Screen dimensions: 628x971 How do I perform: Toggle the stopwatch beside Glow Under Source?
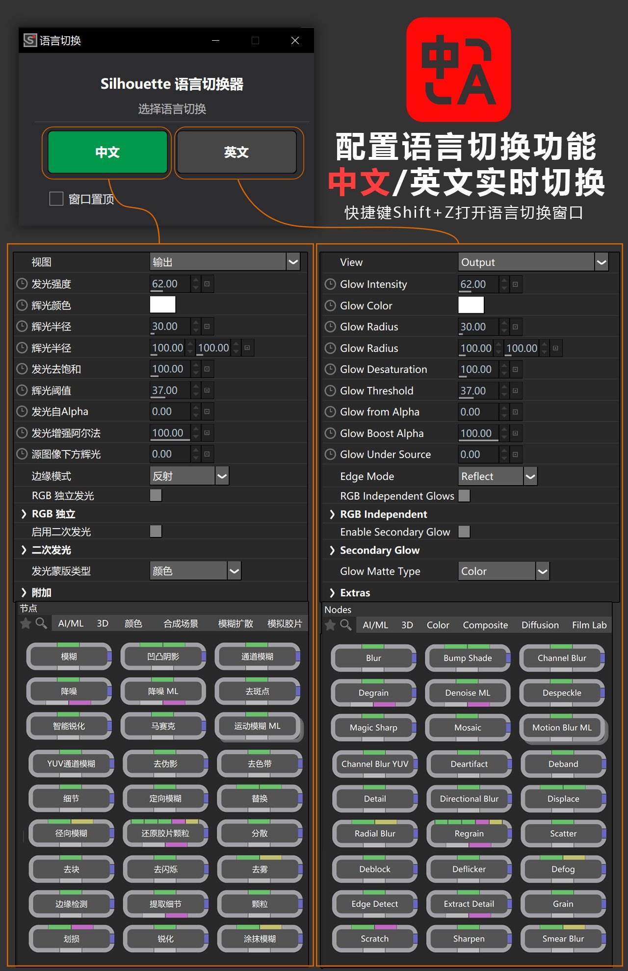pos(330,455)
